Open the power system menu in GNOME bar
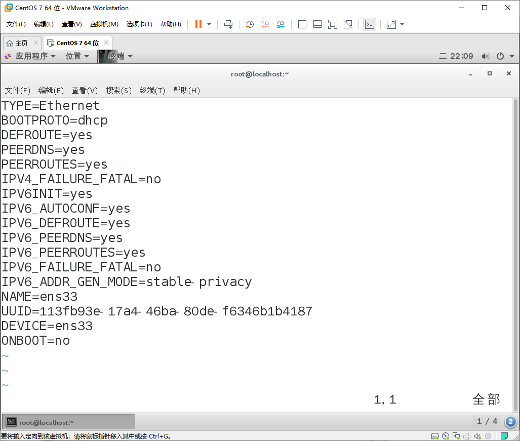520x441 pixels. click(505, 56)
